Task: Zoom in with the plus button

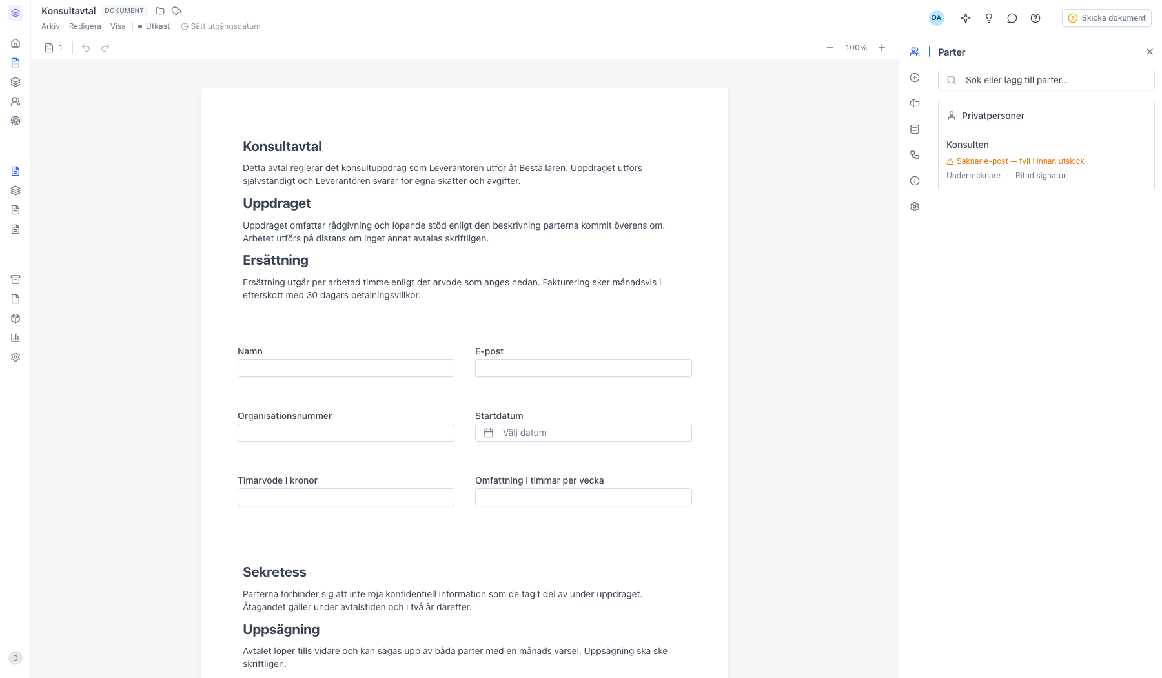Action: [x=882, y=48]
